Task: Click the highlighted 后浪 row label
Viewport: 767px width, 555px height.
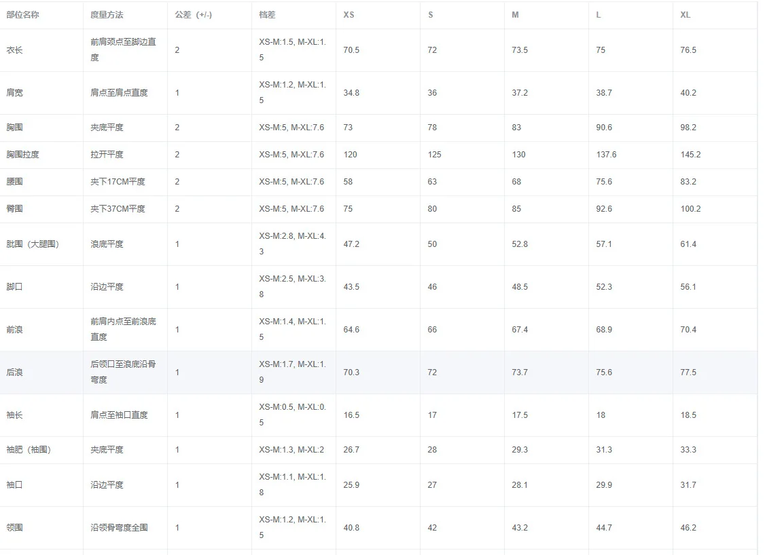Action: point(14,372)
